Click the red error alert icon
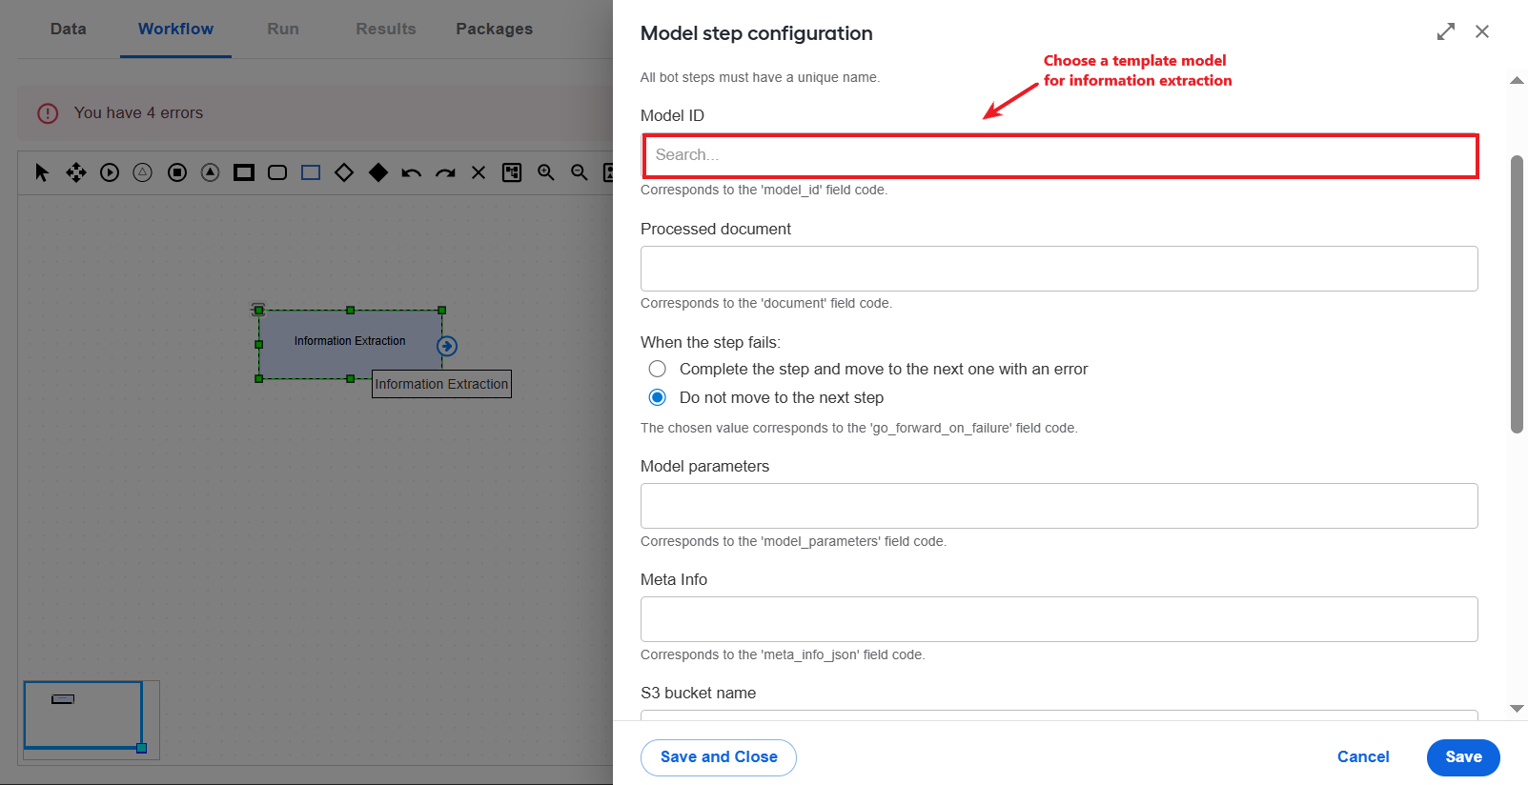1528x785 pixels. 48,113
